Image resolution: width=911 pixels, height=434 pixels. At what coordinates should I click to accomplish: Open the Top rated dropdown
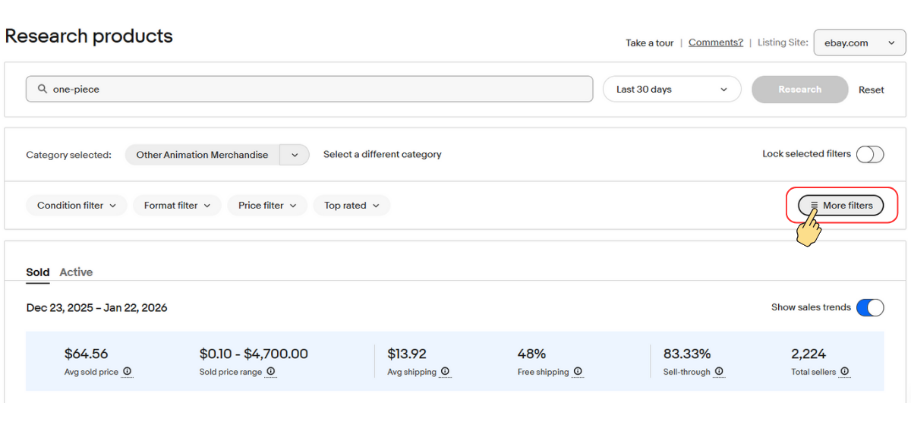click(x=351, y=206)
